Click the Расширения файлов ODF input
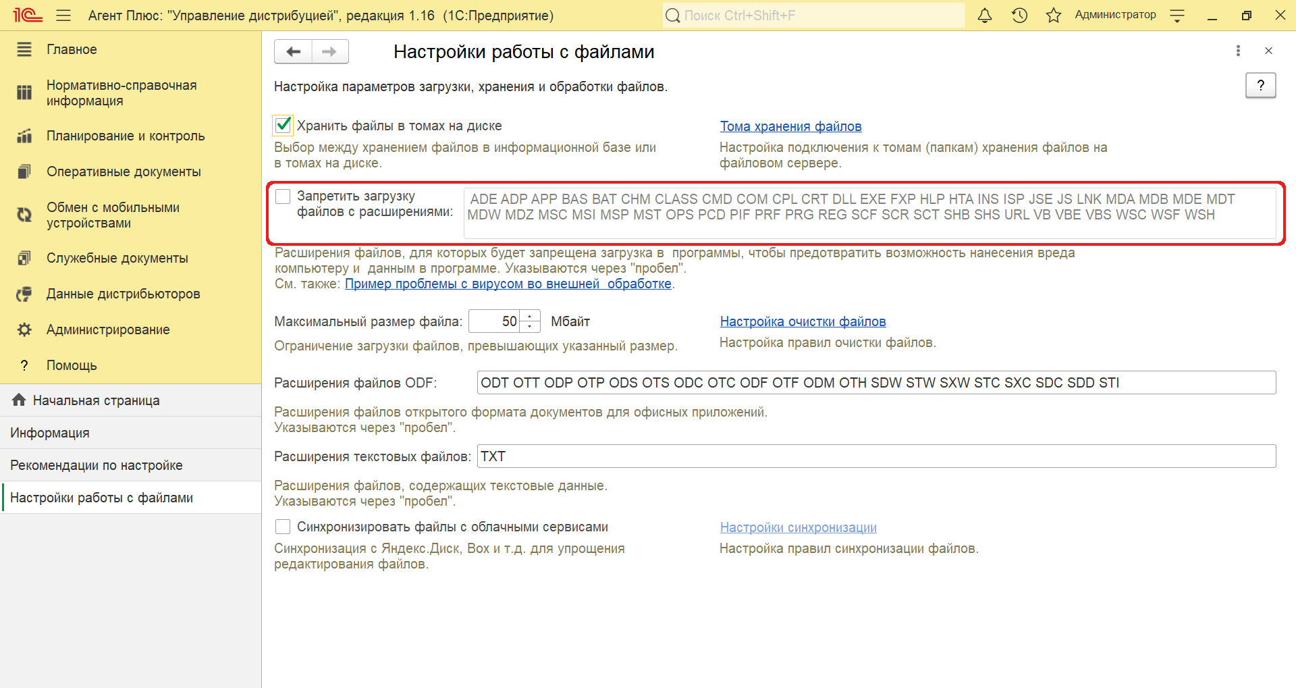The height and width of the screenshot is (688, 1296). 876,383
